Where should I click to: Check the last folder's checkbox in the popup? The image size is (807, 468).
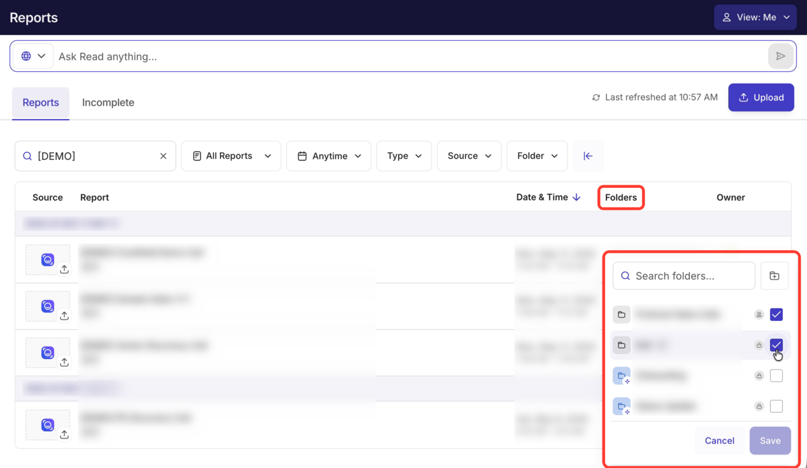[776, 406]
